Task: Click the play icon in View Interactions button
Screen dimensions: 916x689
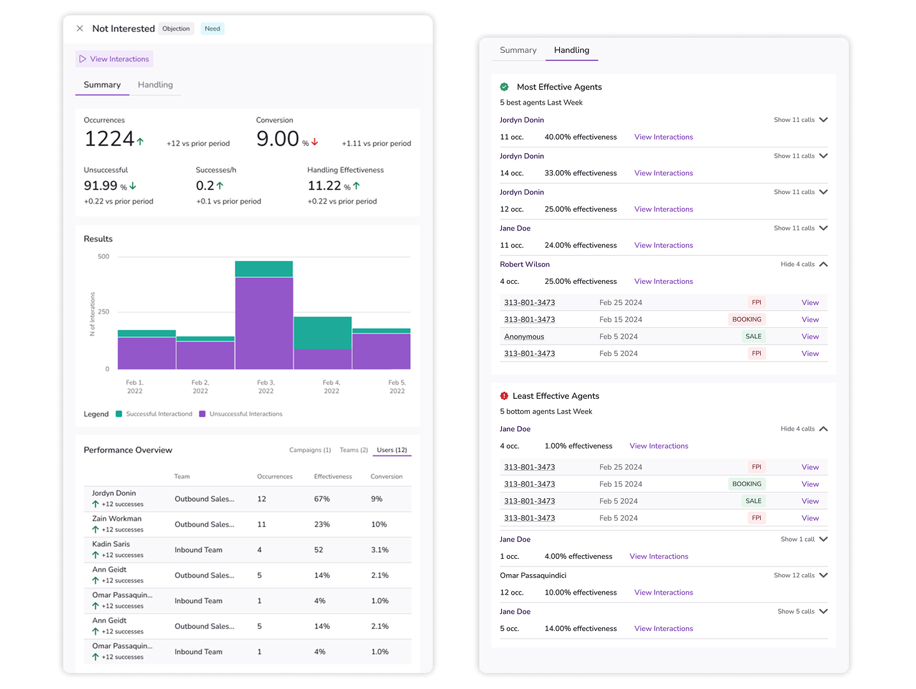Action: (x=83, y=59)
